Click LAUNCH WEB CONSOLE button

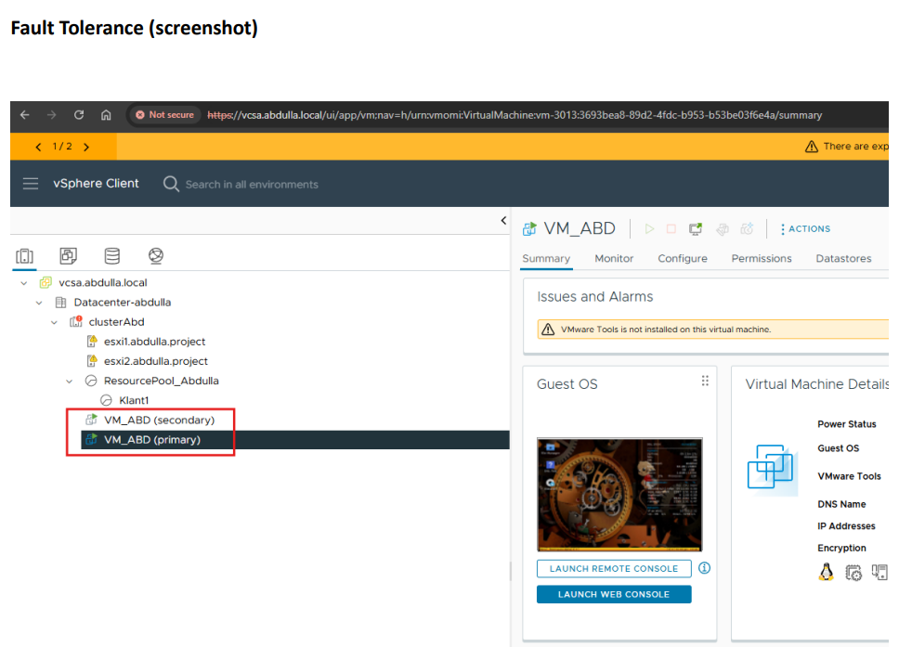click(x=614, y=594)
